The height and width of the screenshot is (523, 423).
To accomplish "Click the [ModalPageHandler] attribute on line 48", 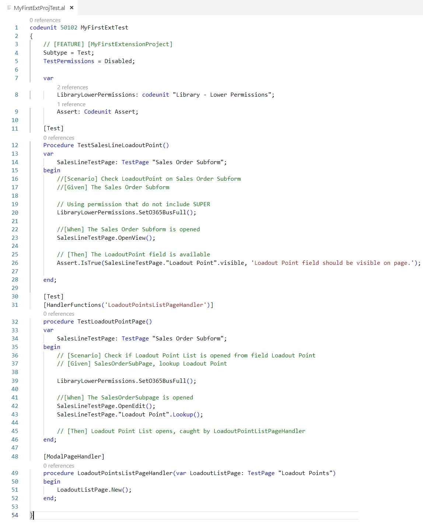I will (x=74, y=457).
